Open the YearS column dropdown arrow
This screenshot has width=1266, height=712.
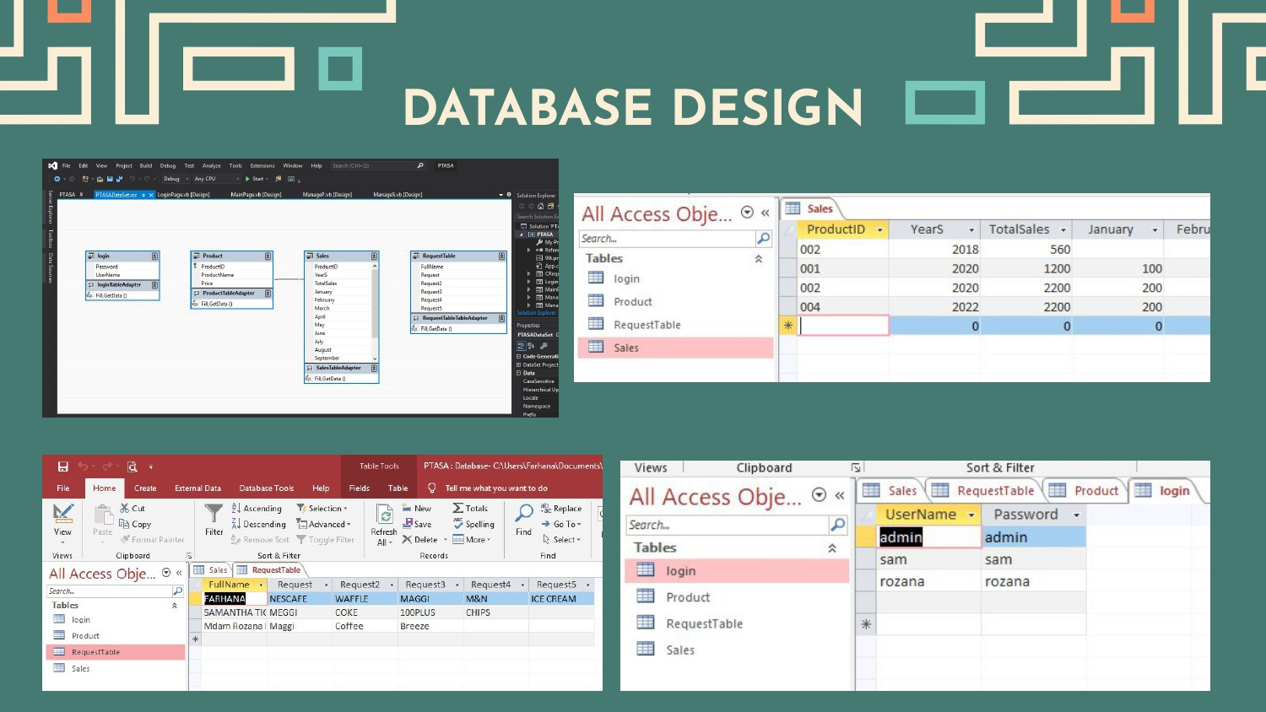[x=971, y=230]
